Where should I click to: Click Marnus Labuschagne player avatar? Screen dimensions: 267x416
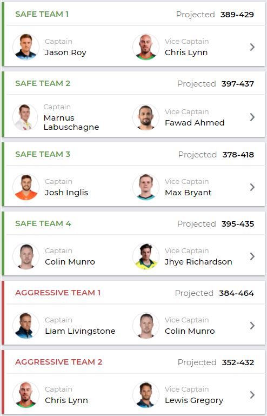[25, 117]
